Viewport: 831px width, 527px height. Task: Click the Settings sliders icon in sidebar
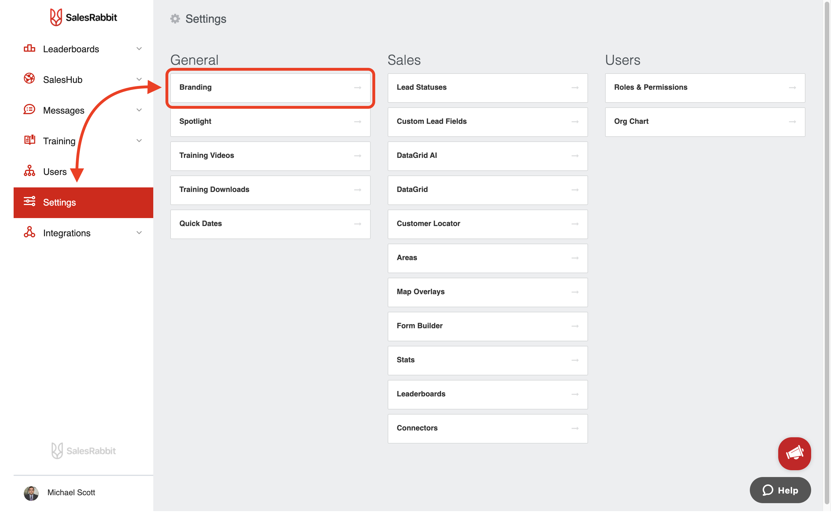click(29, 201)
